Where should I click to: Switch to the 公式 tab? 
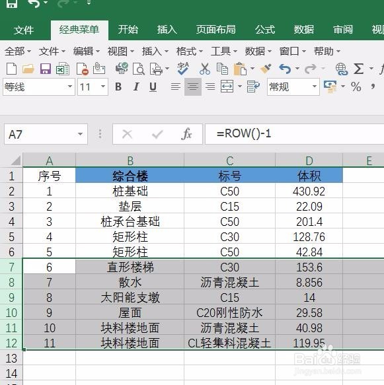265,30
